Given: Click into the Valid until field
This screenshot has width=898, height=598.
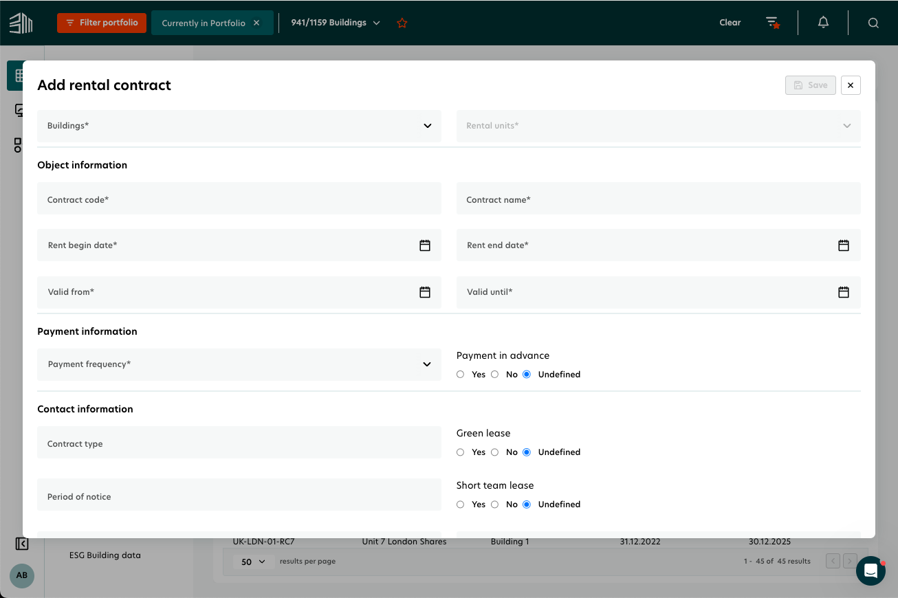Looking at the screenshot, I should pyautogui.click(x=659, y=292).
